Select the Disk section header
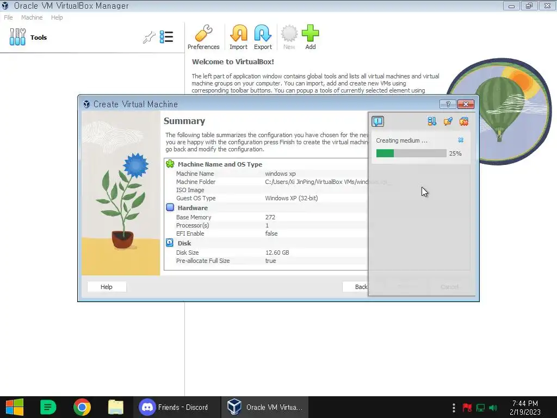Screen dimensions: 557x418 click(x=184, y=243)
